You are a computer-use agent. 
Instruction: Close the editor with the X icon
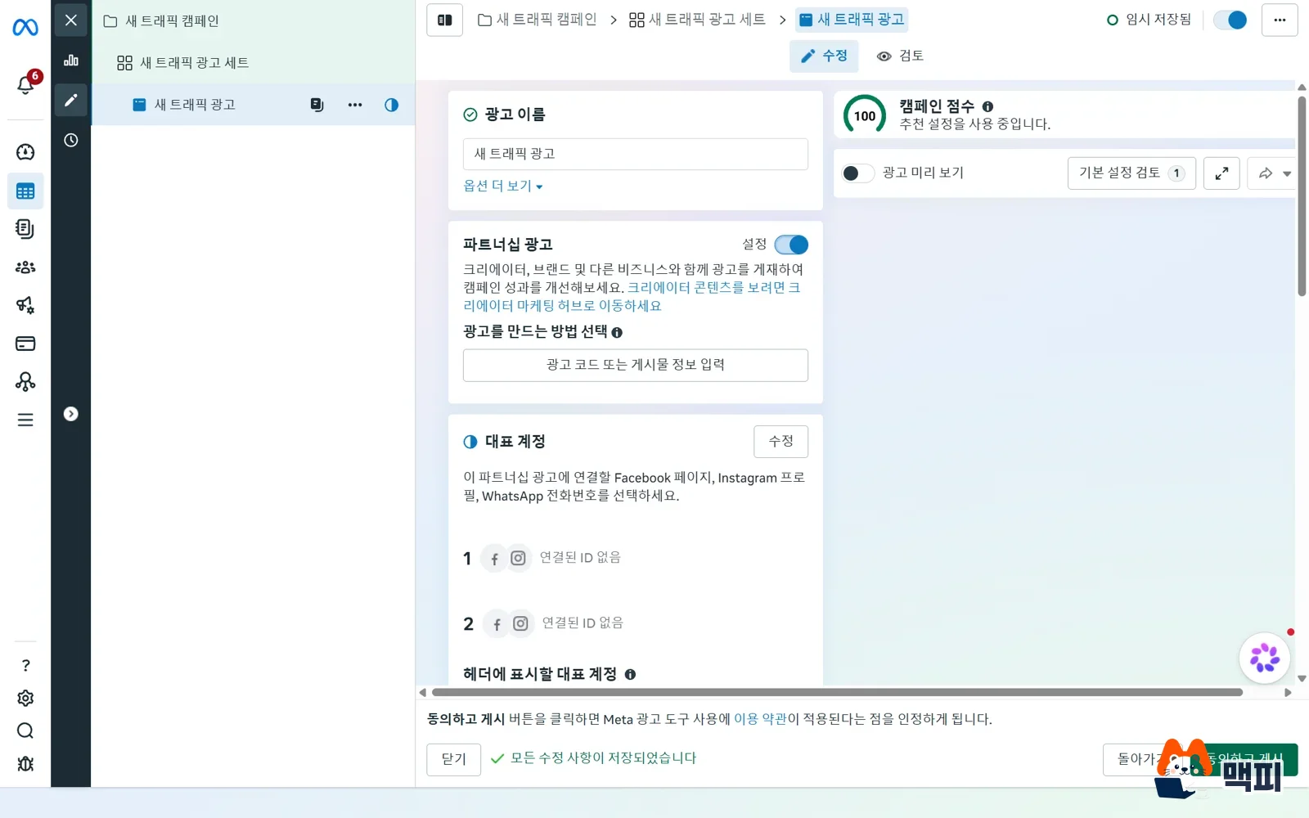pos(71,20)
